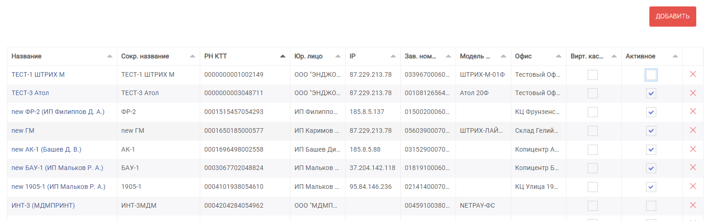Open new 1905-1 (ИП Мальков Р. А.)
711x221 pixels.
coord(58,187)
